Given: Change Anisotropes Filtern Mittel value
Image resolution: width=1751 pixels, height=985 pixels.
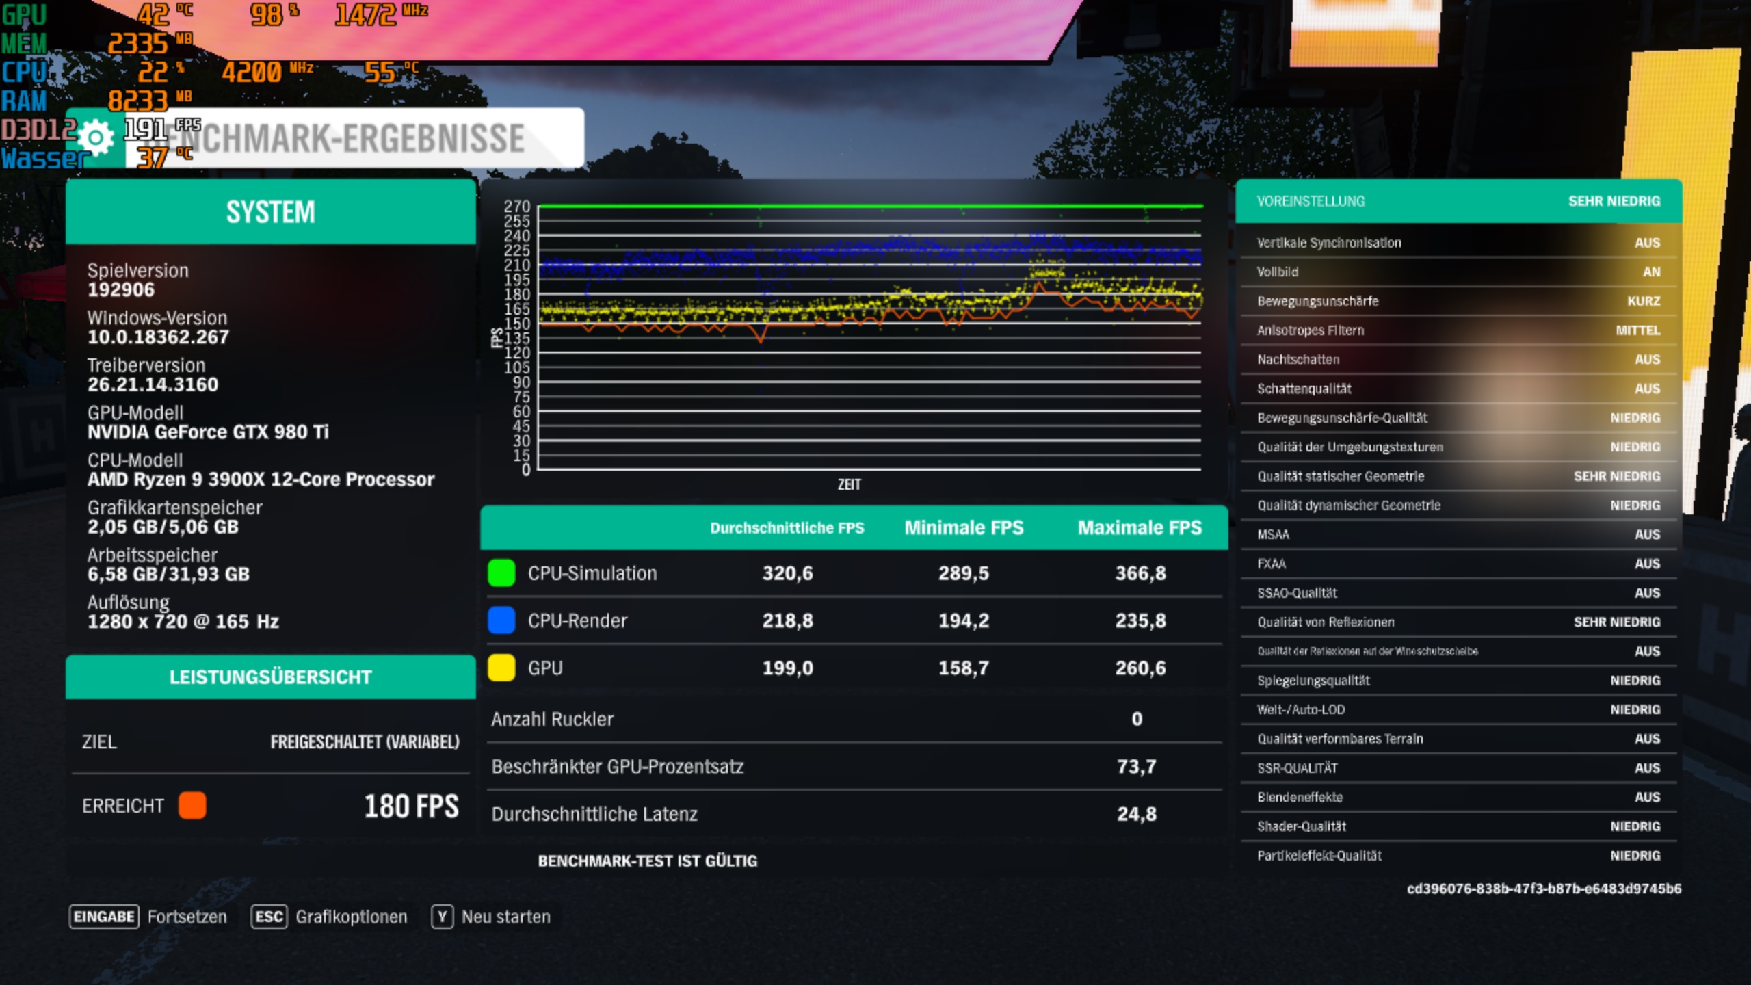Looking at the screenshot, I should [x=1637, y=330].
